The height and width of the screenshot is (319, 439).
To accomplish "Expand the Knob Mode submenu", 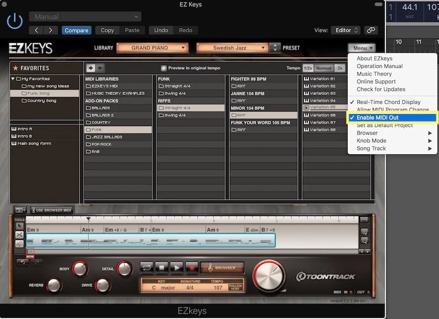I will 392,141.
